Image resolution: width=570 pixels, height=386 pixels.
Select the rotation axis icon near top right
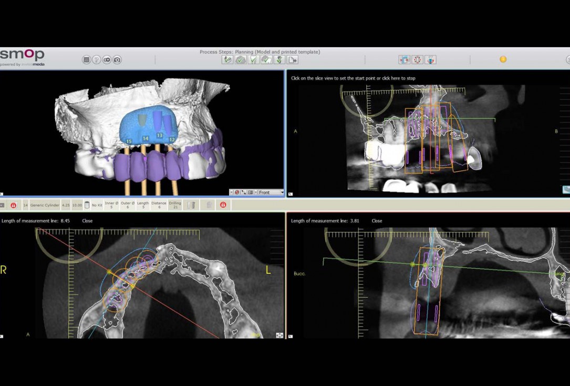418,60
